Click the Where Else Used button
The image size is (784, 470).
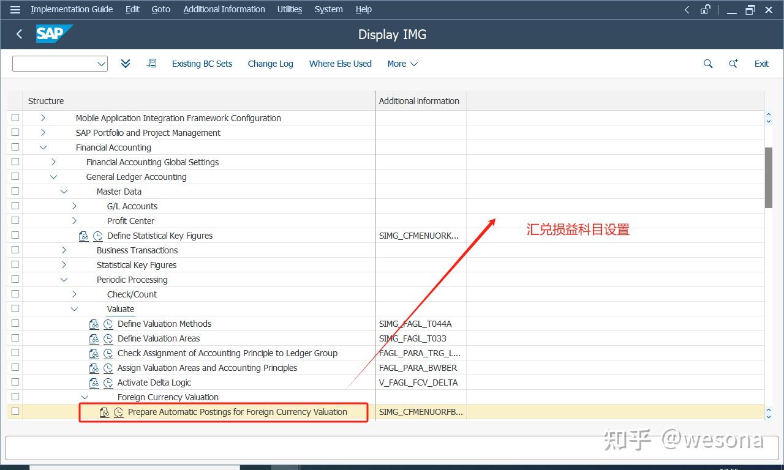(341, 64)
